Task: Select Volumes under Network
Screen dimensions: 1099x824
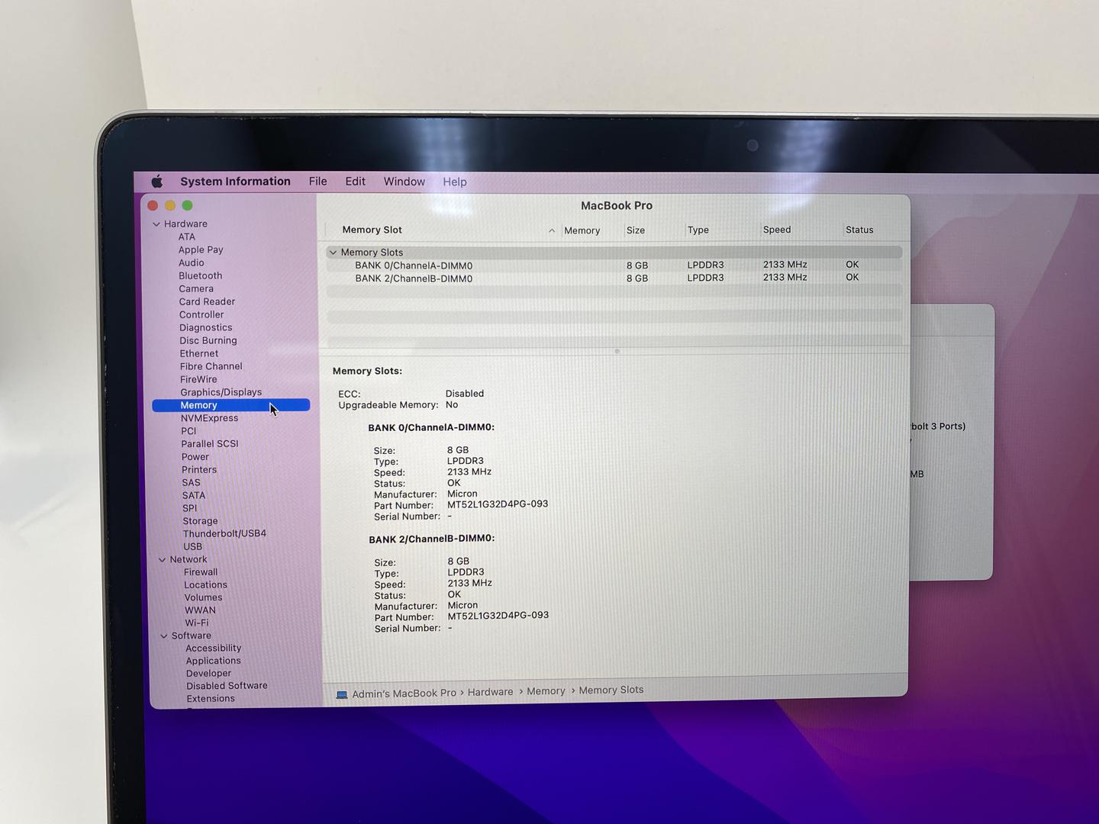Action: click(204, 598)
